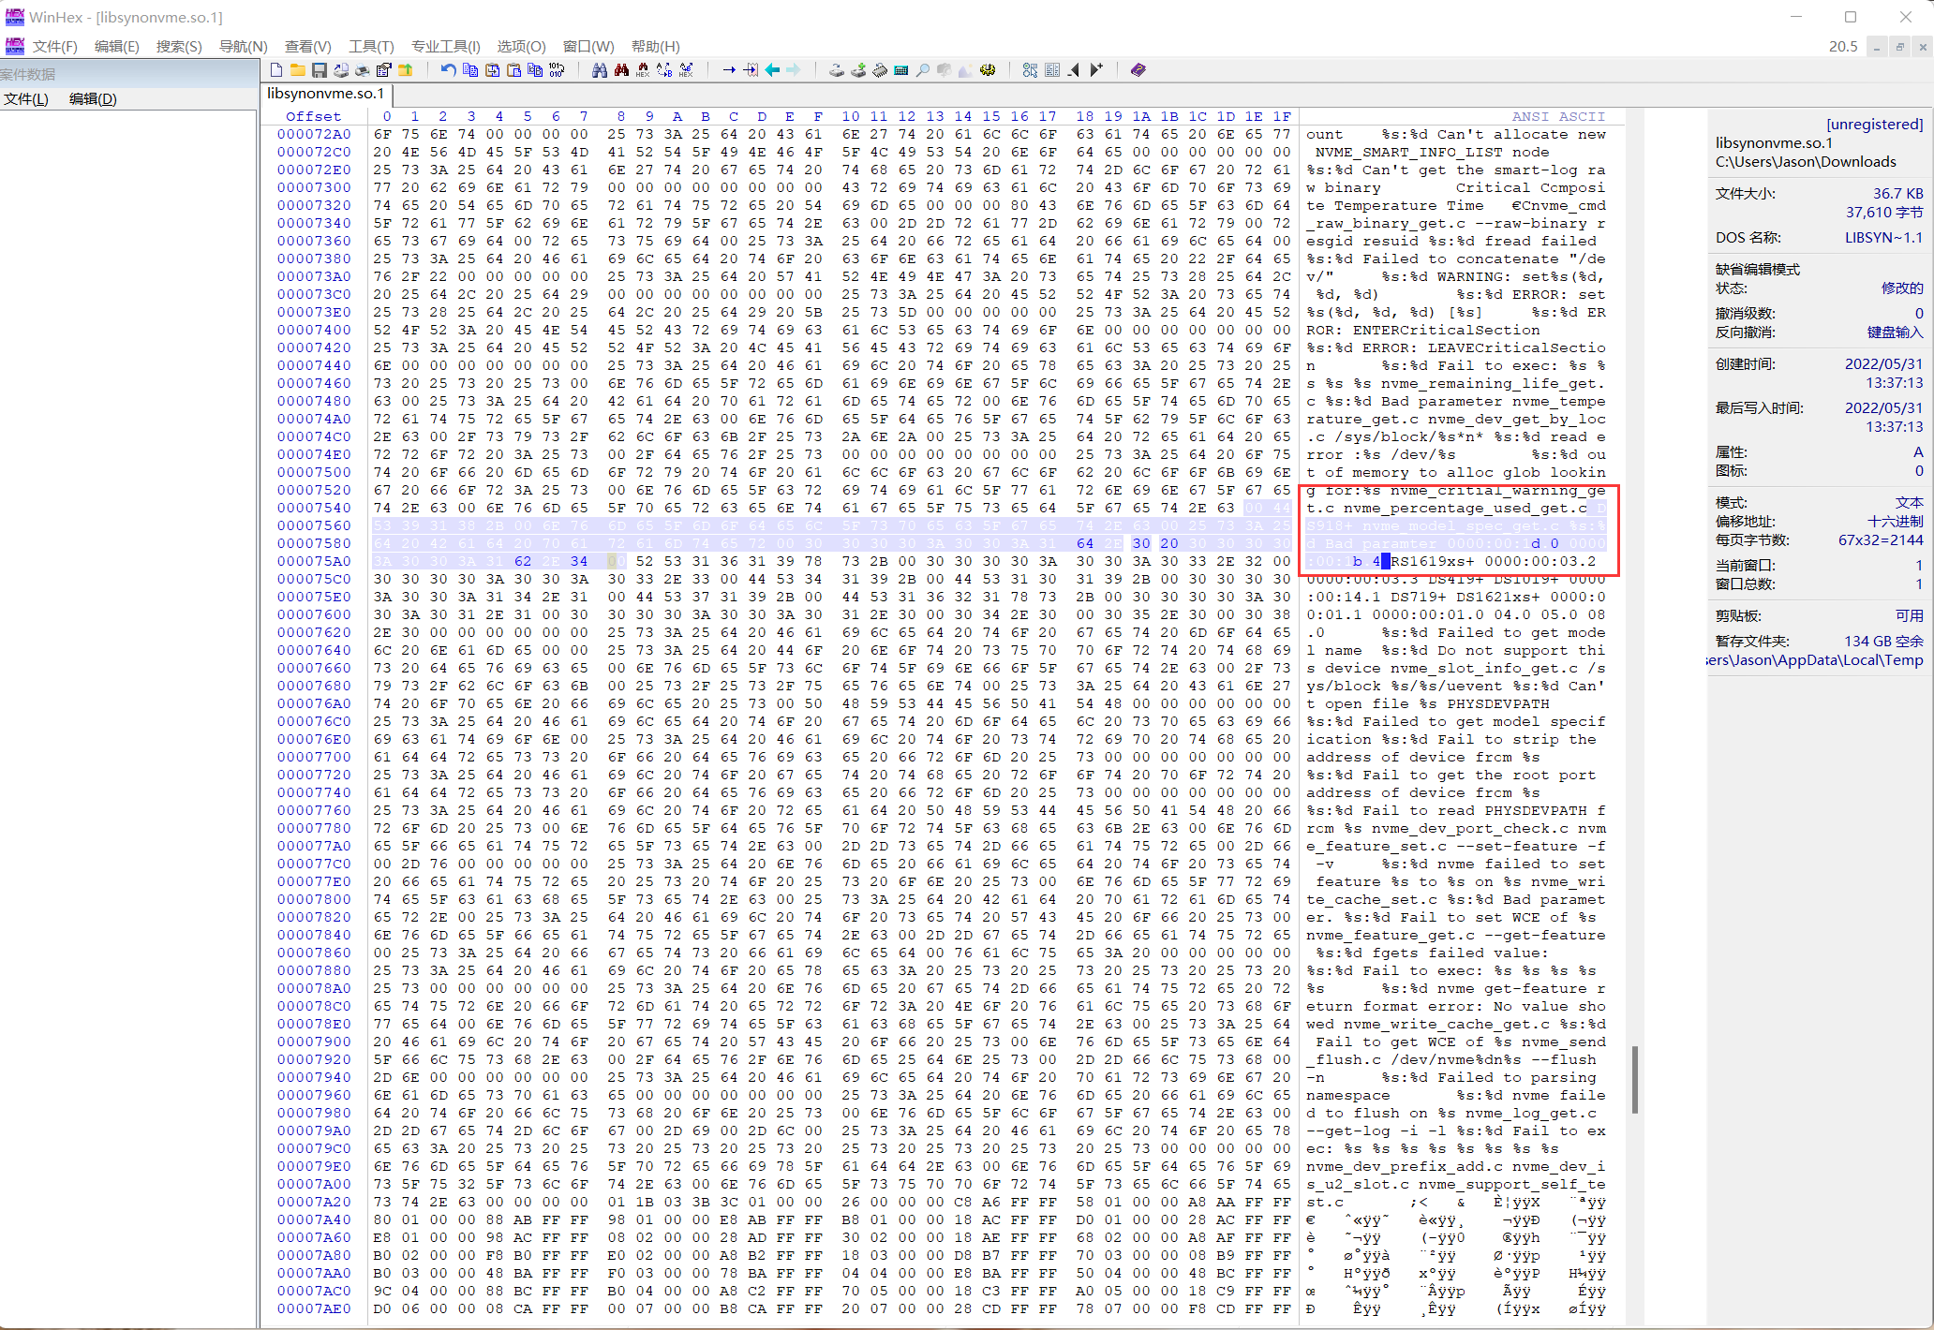Click the purple help book icon

coord(1138,70)
